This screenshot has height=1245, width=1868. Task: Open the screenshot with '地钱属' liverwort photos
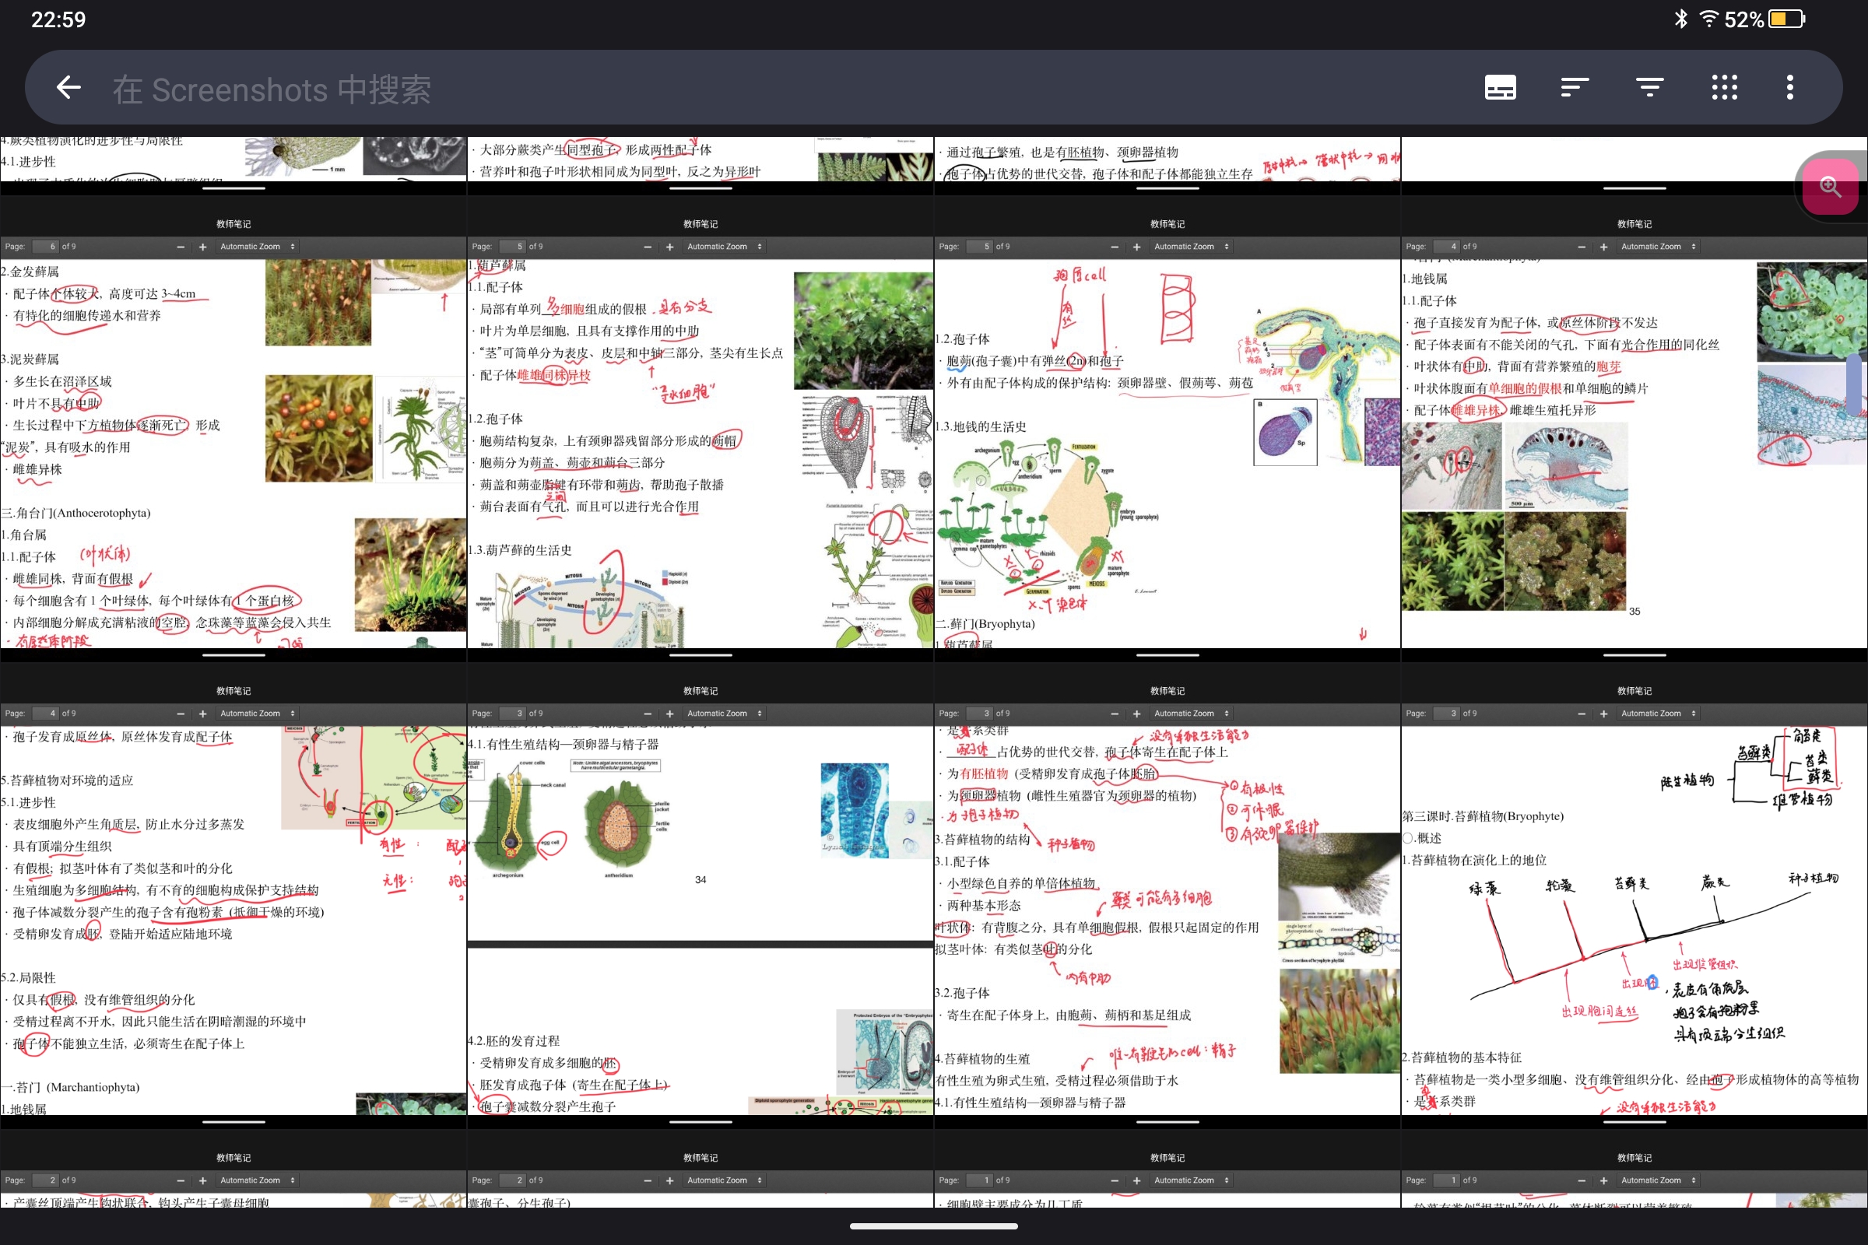[x=1634, y=430]
